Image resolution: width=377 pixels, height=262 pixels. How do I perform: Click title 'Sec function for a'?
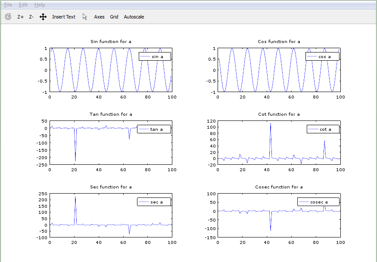click(111, 187)
